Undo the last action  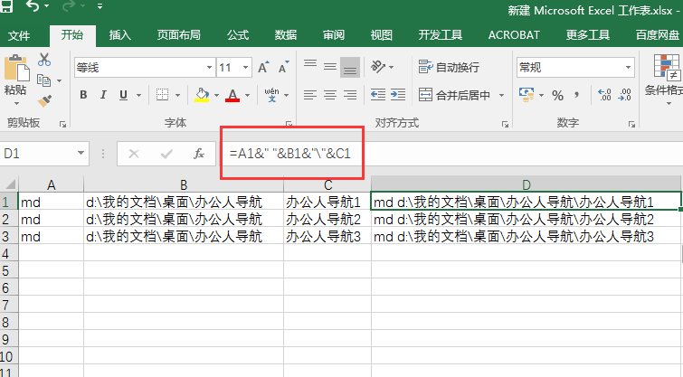pos(33,6)
